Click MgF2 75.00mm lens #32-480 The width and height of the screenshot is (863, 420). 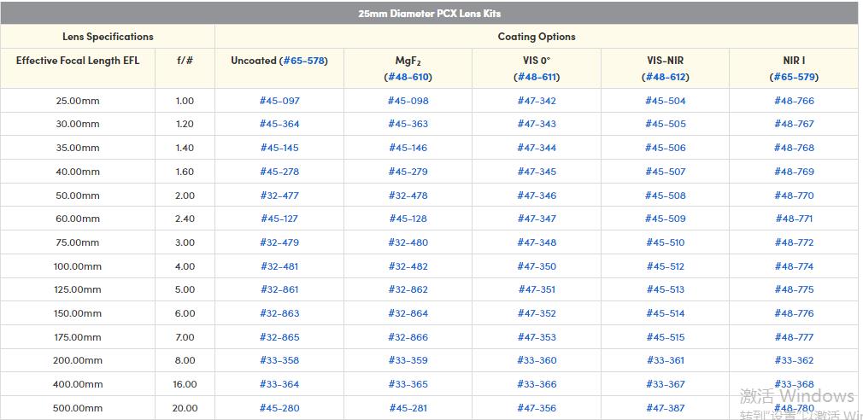(408, 242)
